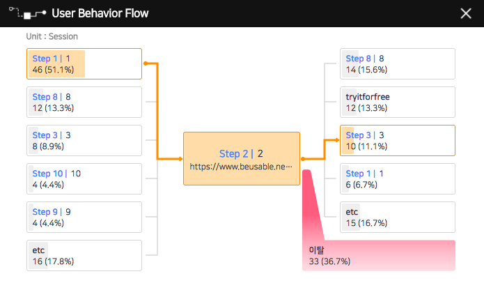Viewport: 484px width, 290px height.
Task: Click the User Behavior Flow icon
Action: coord(27,13)
